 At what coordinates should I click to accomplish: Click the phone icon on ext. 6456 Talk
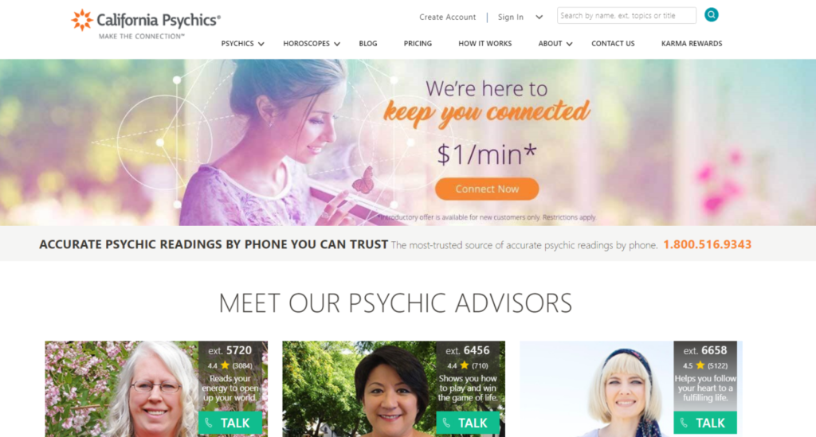coord(446,423)
